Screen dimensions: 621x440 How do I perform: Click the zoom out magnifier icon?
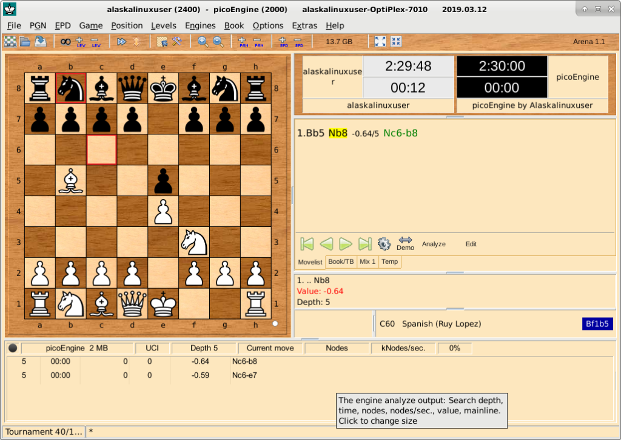tap(218, 42)
